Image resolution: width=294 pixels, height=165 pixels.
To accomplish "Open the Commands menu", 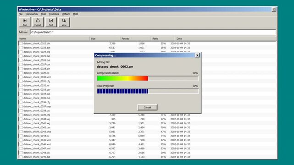I will [32, 14].
